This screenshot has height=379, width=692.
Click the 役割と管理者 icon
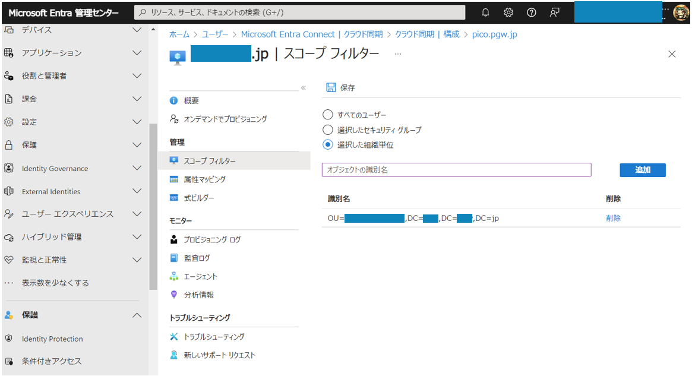pos(9,76)
